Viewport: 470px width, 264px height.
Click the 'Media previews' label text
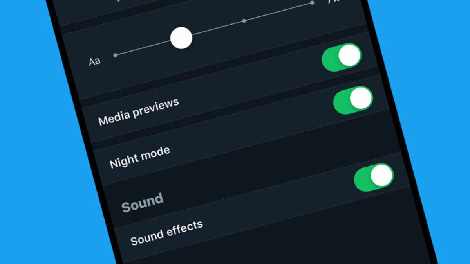pos(138,112)
